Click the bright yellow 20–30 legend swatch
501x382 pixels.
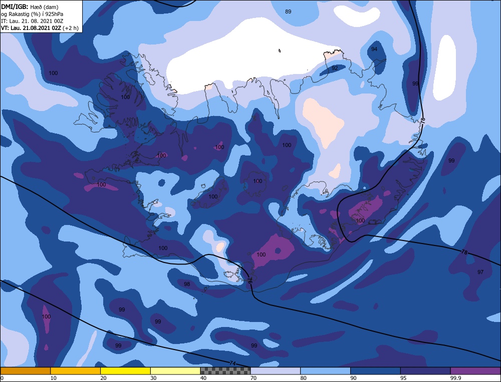pos(125,370)
